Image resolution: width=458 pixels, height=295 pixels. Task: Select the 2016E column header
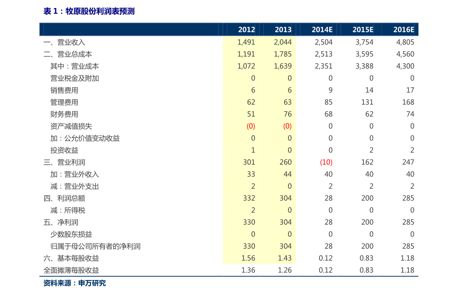(404, 30)
